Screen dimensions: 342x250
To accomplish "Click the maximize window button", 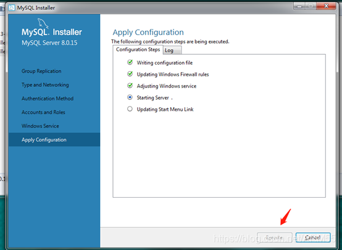I will (x=311, y=6).
